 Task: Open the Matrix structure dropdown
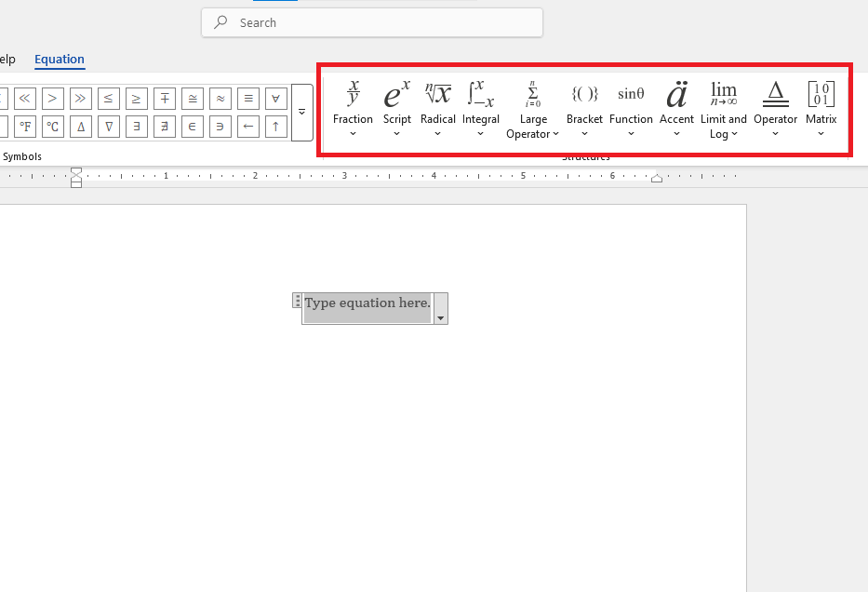click(x=821, y=109)
